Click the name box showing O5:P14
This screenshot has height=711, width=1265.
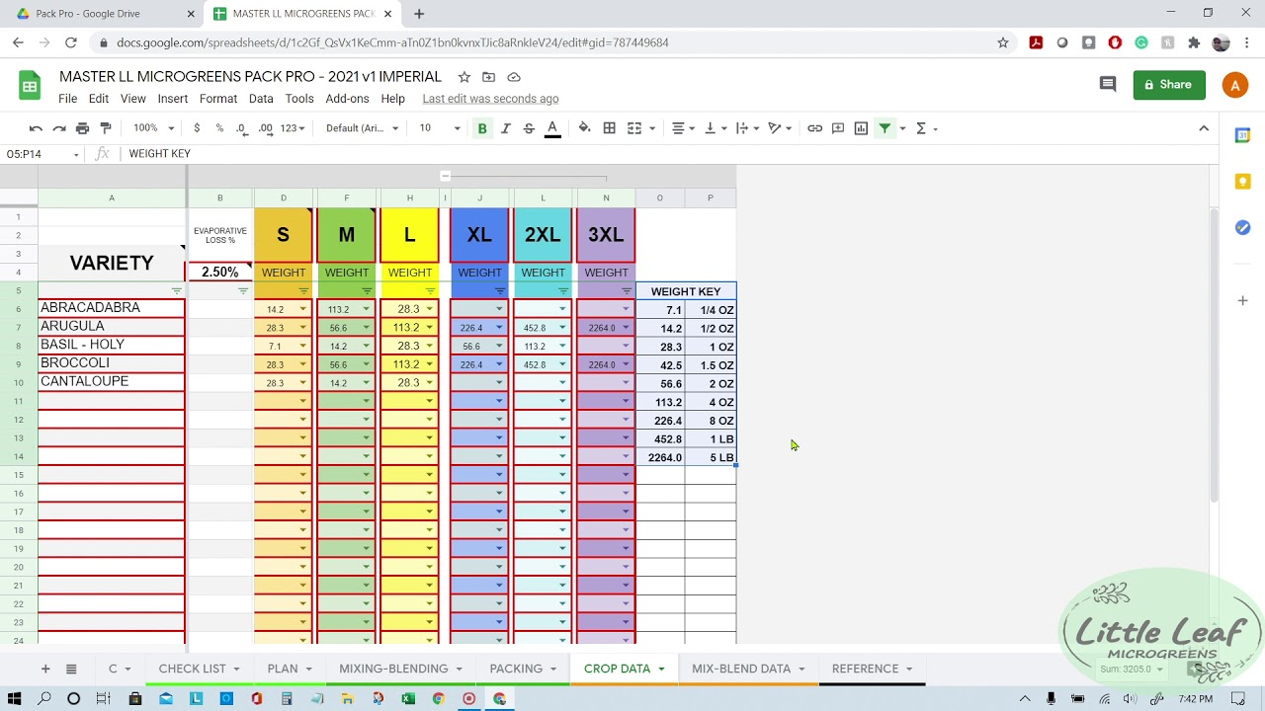point(42,154)
